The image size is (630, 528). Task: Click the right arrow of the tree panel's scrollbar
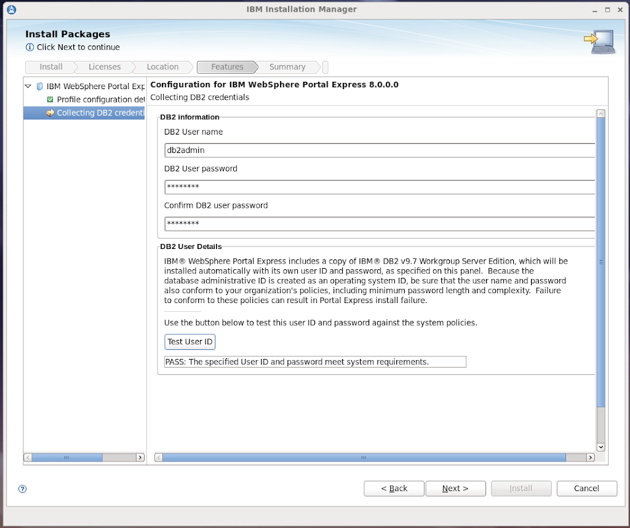140,457
